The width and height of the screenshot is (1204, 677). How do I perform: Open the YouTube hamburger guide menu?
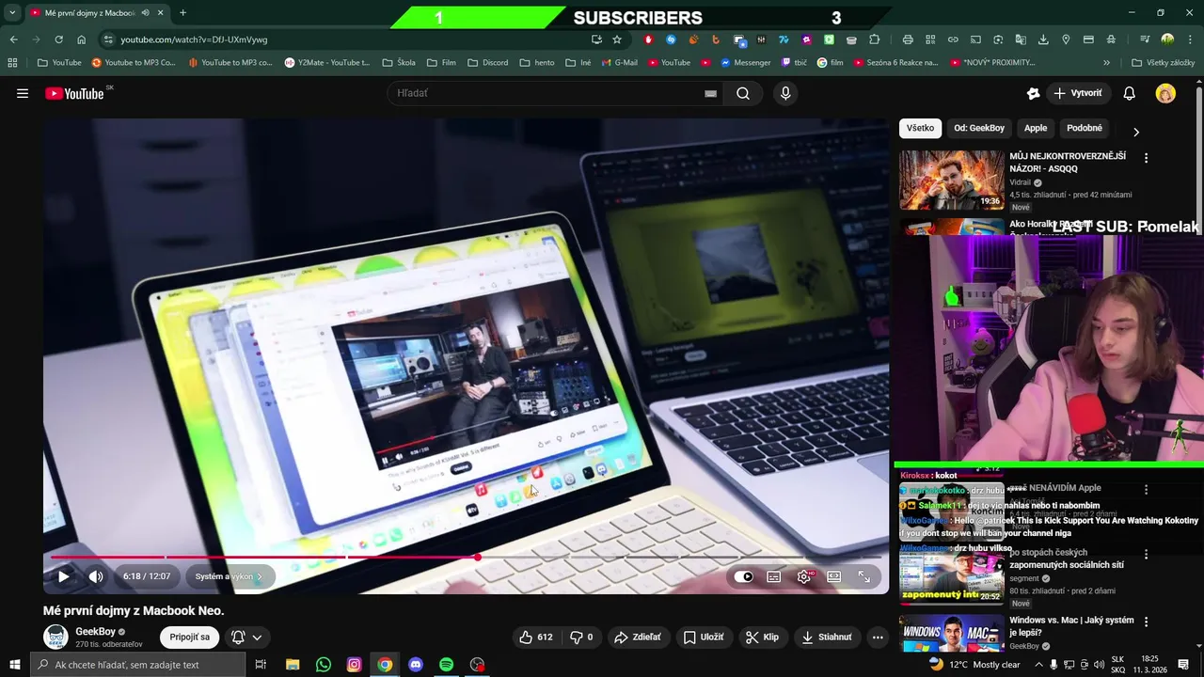[x=23, y=93]
